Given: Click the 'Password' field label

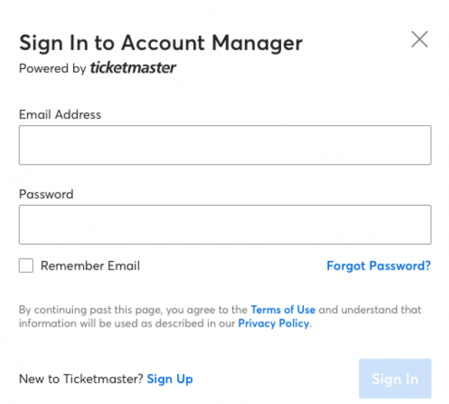Looking at the screenshot, I should (46, 194).
